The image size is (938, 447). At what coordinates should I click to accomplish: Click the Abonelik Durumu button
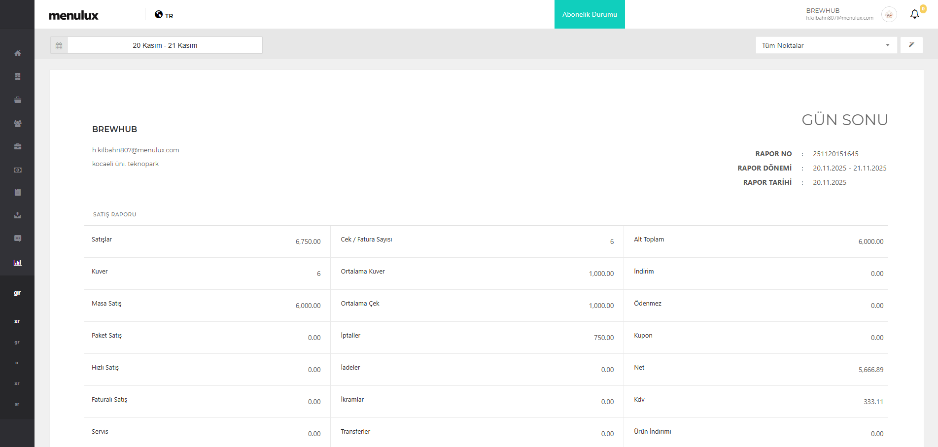590,14
